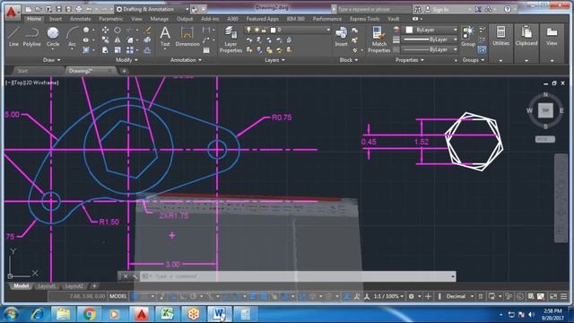Open status bar customization menu

pos(564,296)
